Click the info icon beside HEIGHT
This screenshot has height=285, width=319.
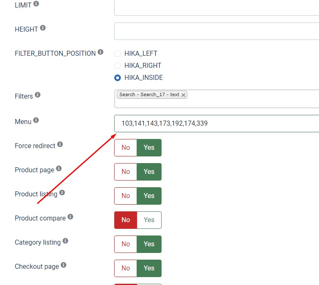43,28
